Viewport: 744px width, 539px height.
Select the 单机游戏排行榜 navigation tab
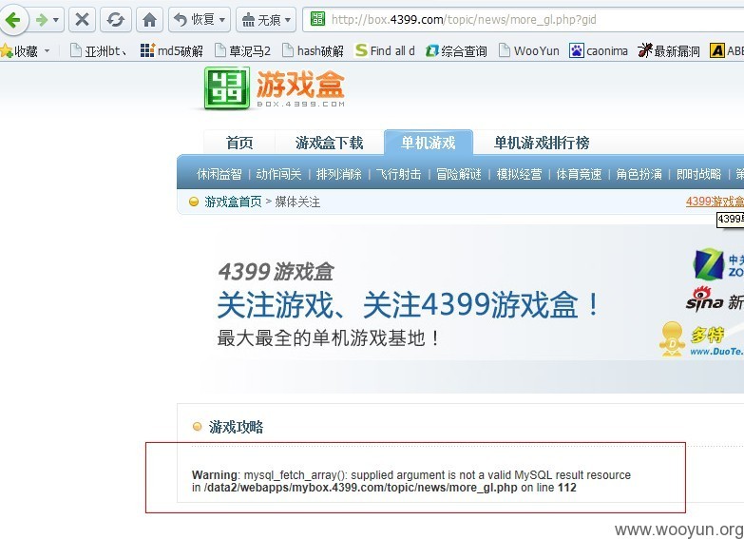(x=542, y=143)
